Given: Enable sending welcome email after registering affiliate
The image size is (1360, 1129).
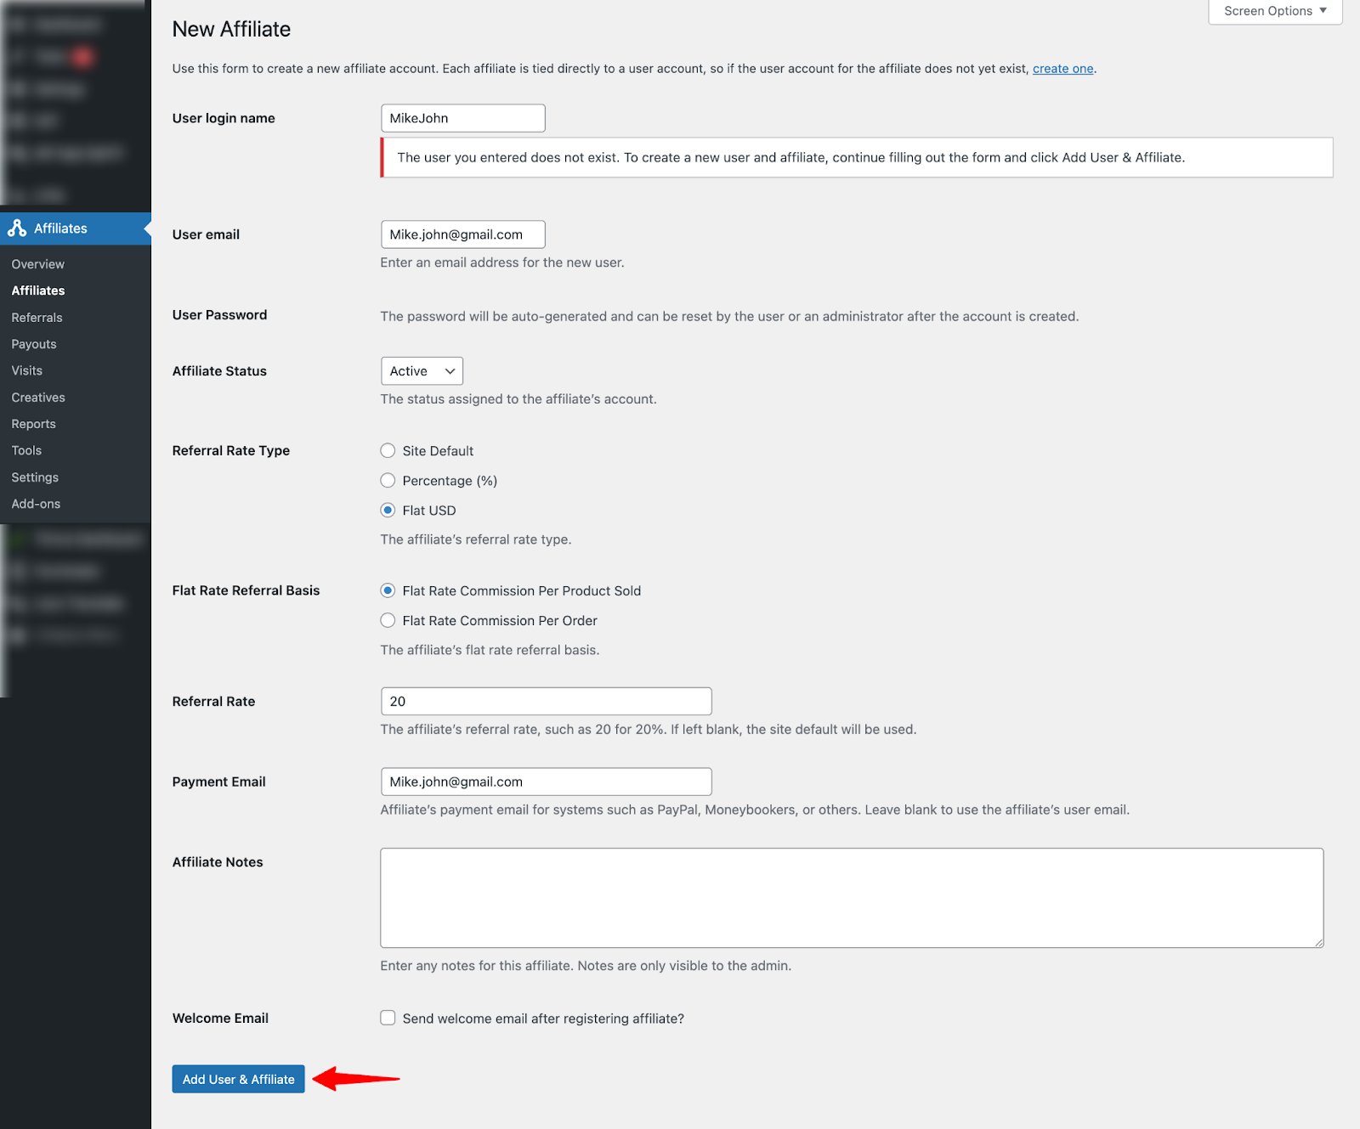Looking at the screenshot, I should click(388, 1017).
